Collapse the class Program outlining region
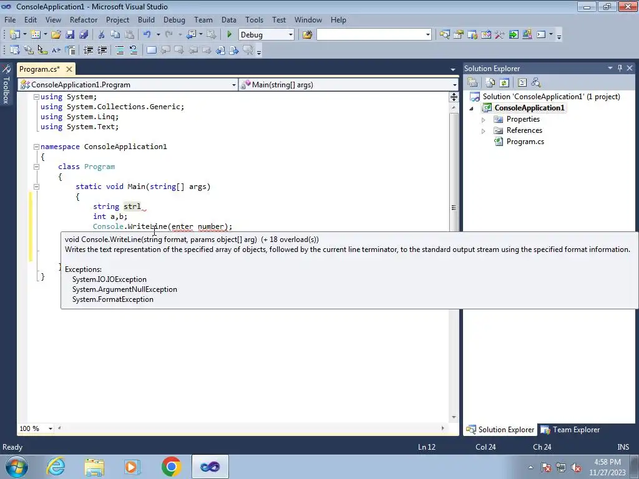The image size is (639, 479). pyautogui.click(x=36, y=167)
